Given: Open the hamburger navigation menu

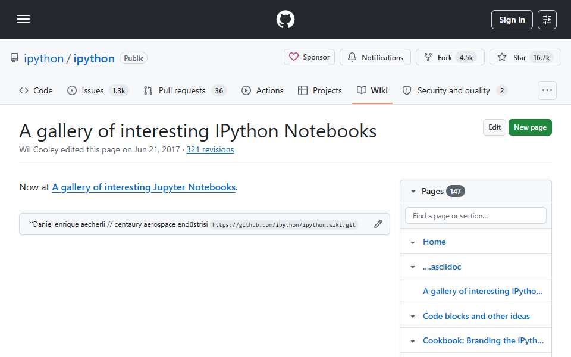Looking at the screenshot, I should coord(23,19).
